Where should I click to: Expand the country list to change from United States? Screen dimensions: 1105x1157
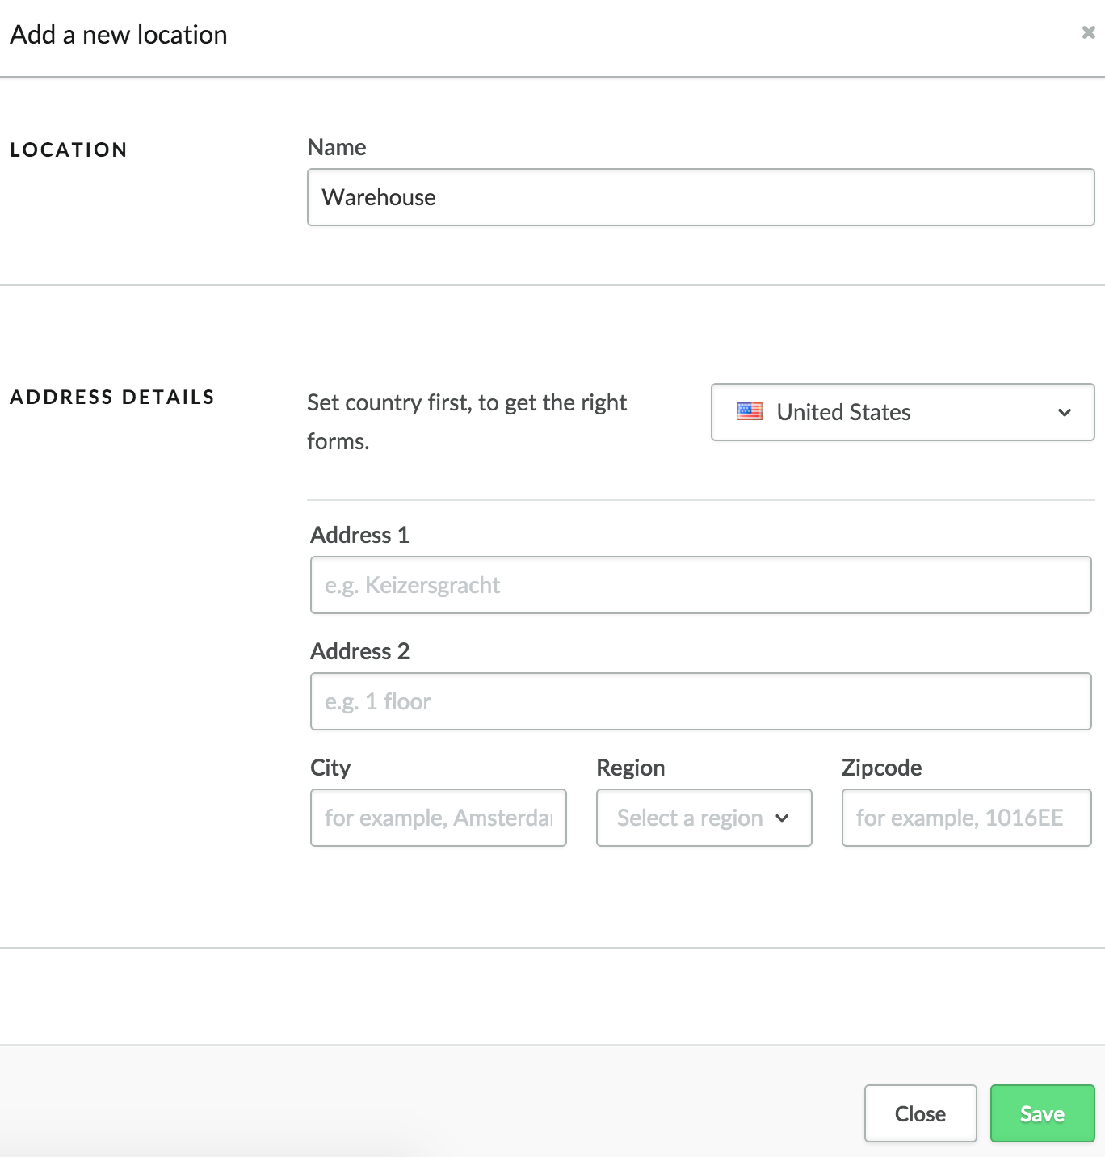[902, 412]
